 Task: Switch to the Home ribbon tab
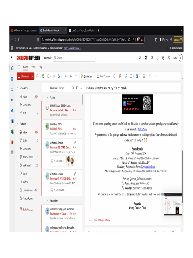(x=25, y=67)
